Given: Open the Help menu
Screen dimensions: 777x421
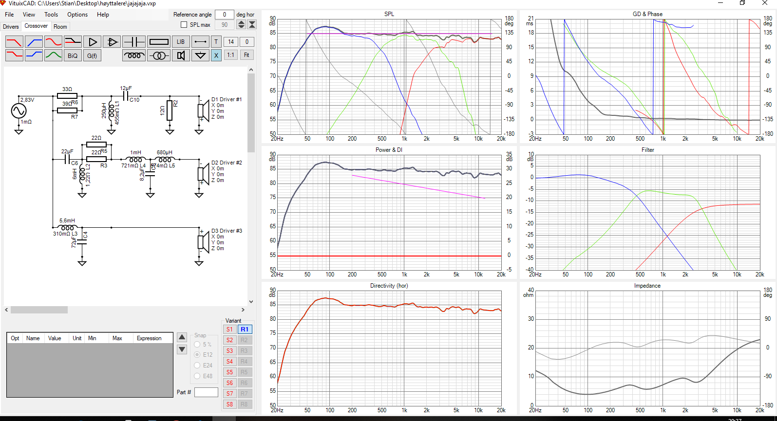Looking at the screenshot, I should tap(103, 15).
